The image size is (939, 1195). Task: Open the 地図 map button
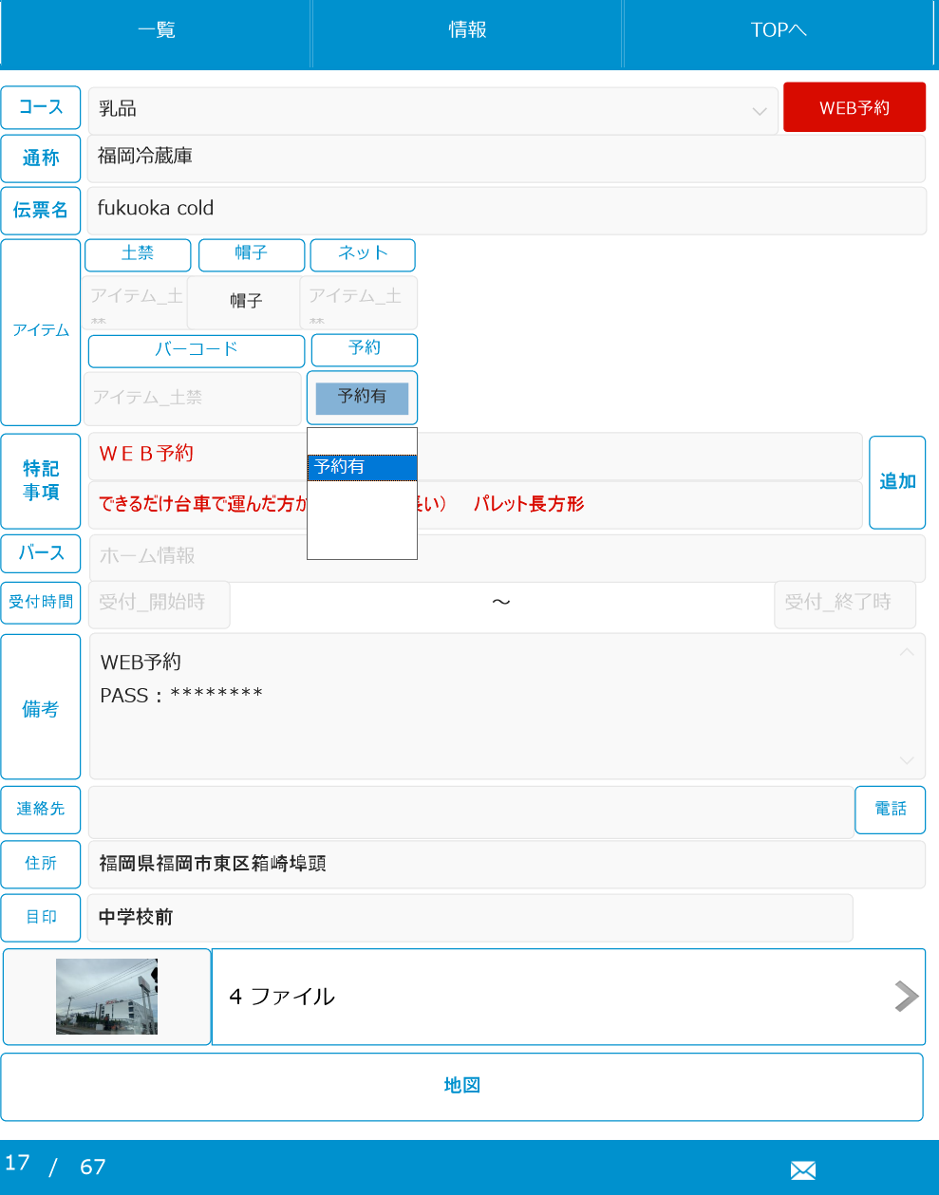click(x=461, y=1086)
